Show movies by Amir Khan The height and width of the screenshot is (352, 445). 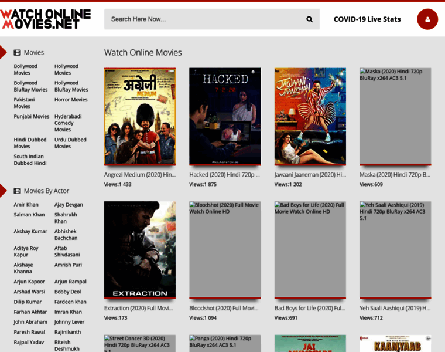click(x=26, y=205)
